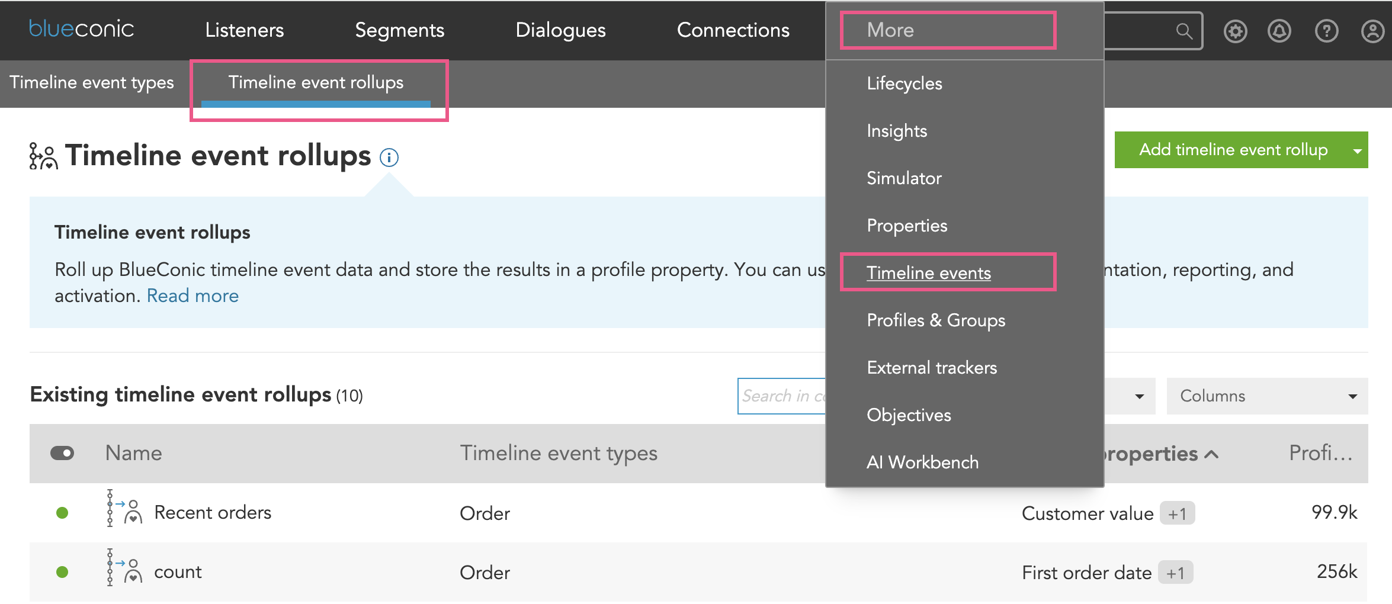Open the Connections menu

pos(733,30)
